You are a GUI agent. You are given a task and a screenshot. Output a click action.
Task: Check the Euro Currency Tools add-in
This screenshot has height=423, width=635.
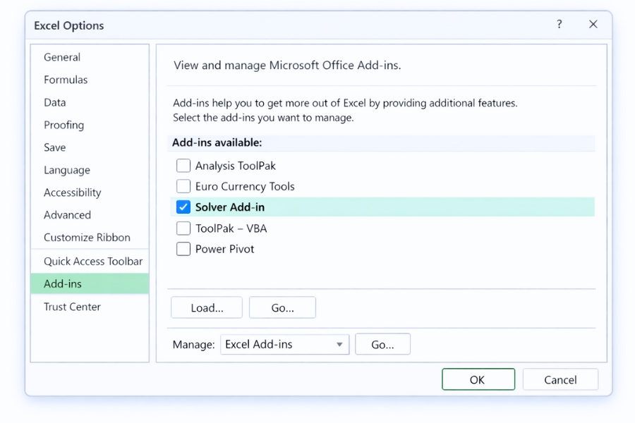coord(183,186)
